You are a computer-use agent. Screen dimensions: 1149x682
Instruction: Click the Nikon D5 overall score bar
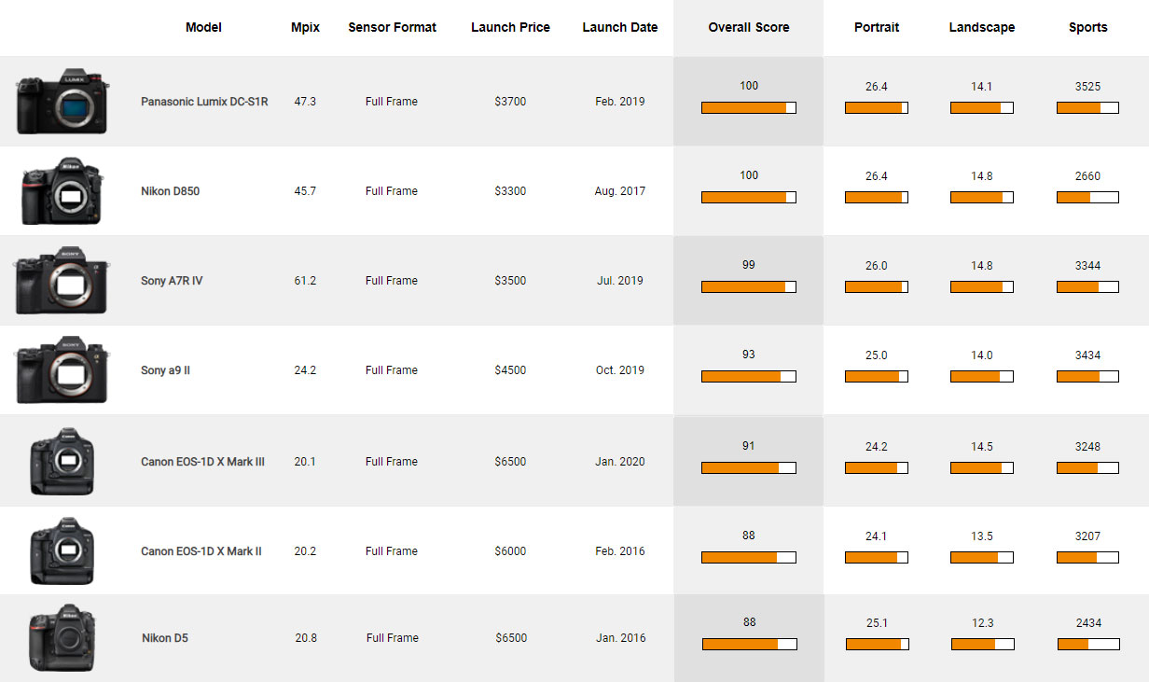point(749,644)
